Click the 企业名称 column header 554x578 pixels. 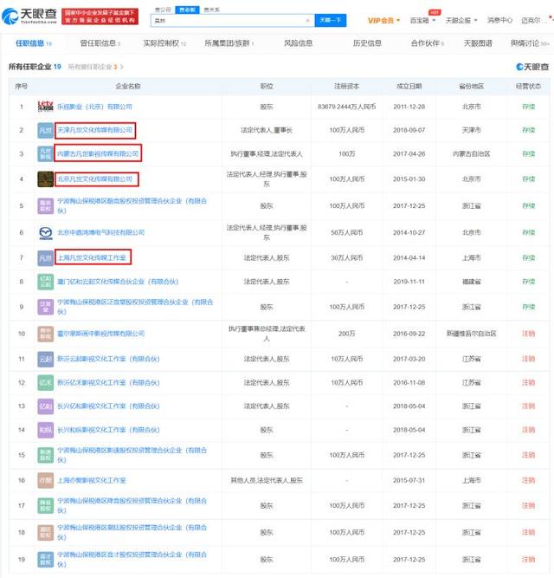coord(128,87)
